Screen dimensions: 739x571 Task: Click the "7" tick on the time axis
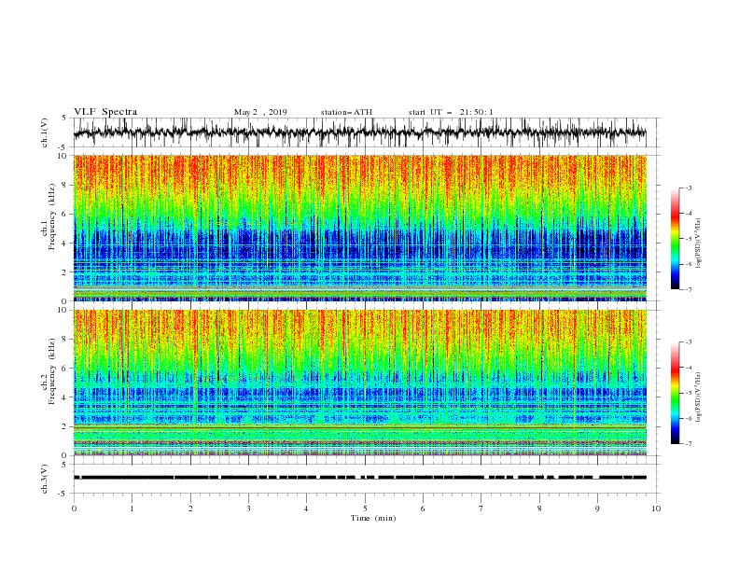click(x=481, y=508)
